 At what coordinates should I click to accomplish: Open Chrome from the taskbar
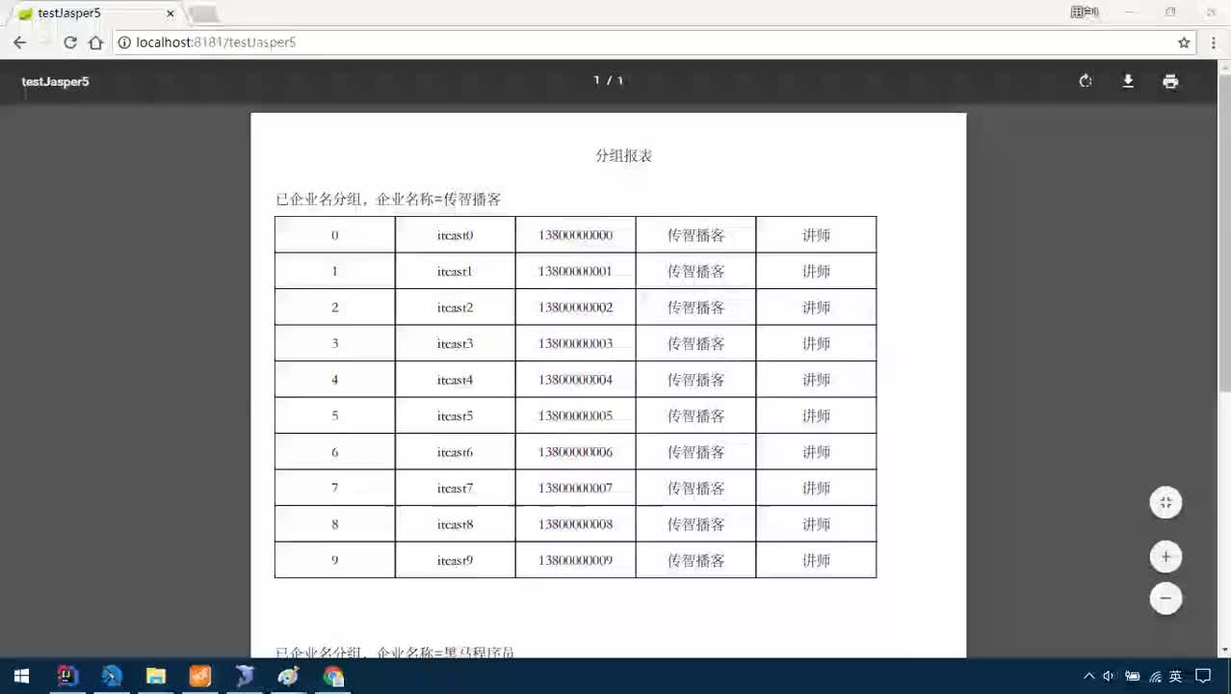[333, 677]
